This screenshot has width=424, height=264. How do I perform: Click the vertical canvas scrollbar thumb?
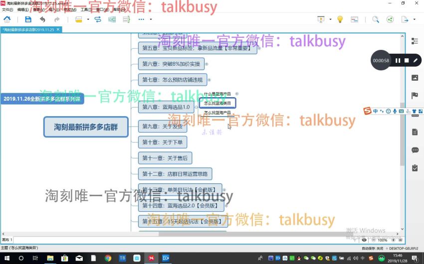[403, 133]
